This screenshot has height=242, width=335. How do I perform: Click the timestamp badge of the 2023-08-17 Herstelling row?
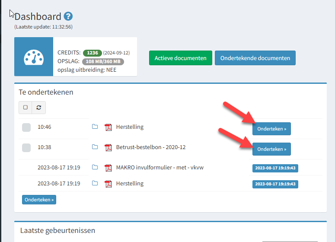(x=275, y=184)
